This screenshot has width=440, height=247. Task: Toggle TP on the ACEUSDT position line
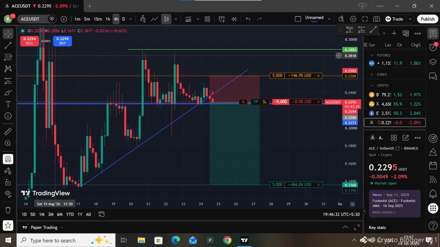[256, 102]
